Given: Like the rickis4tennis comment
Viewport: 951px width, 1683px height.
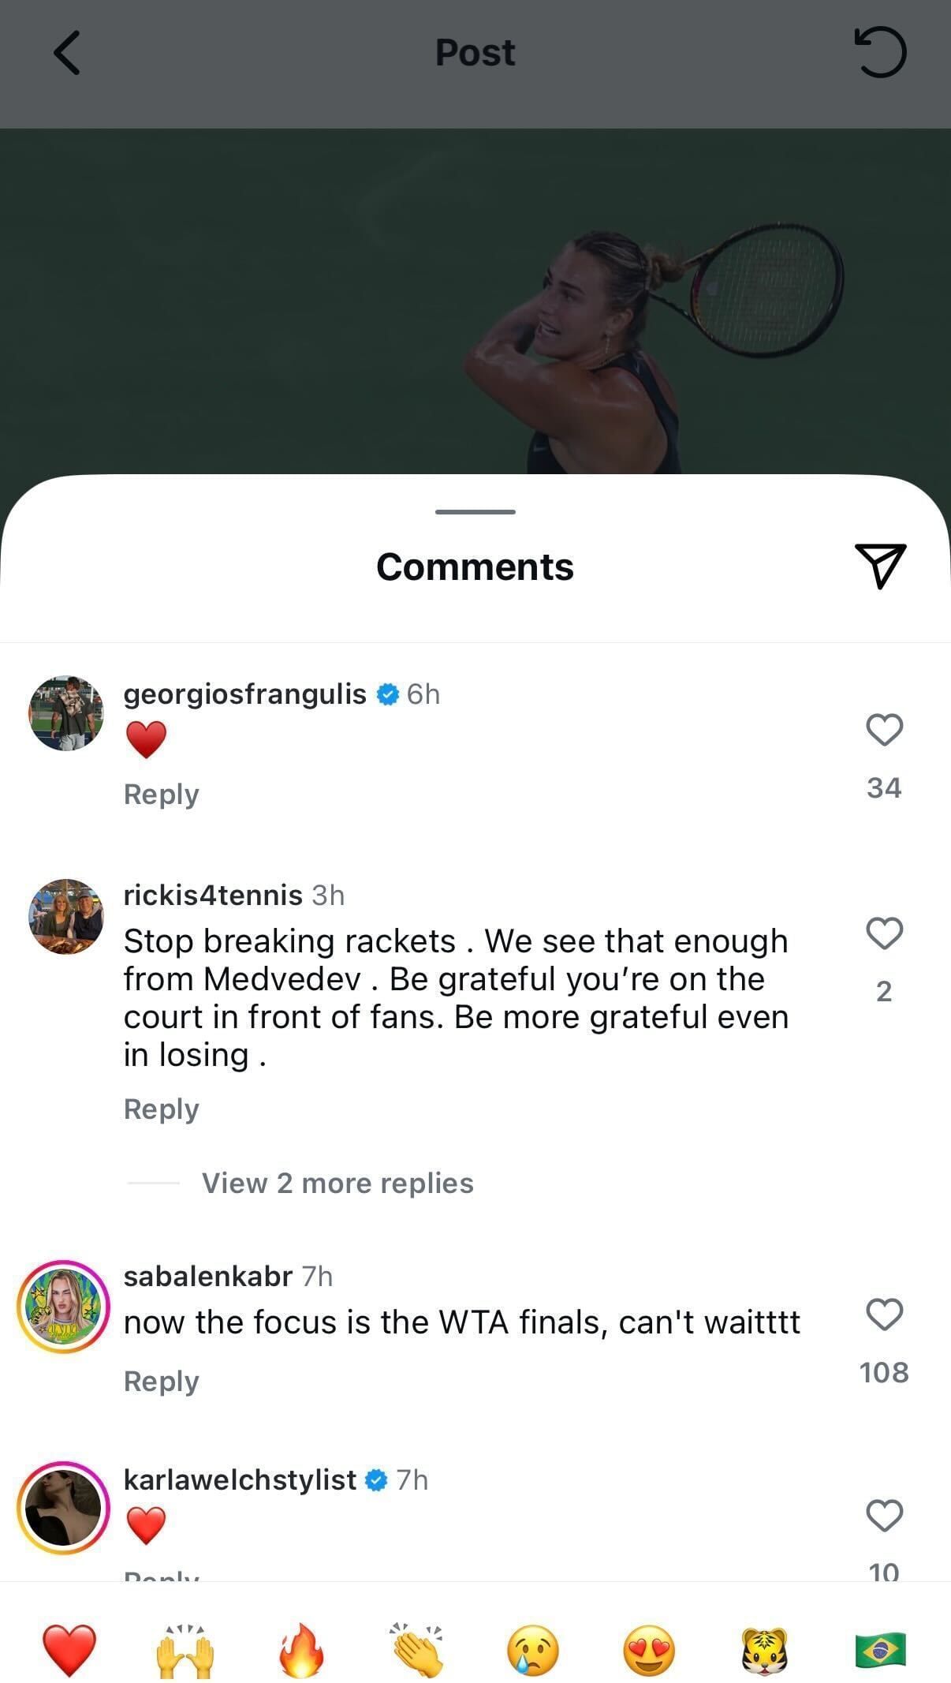Looking at the screenshot, I should 884,933.
